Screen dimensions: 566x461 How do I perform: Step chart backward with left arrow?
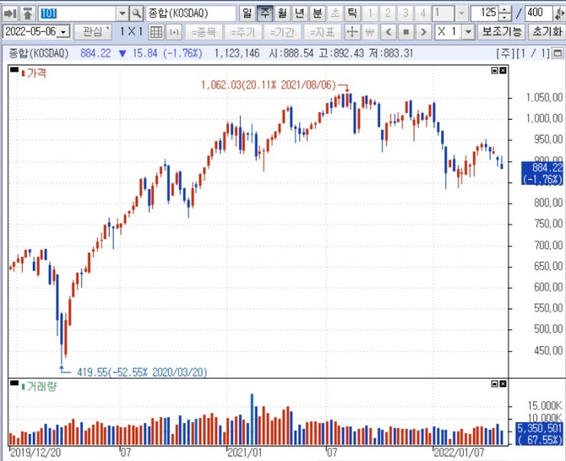[x=389, y=32]
